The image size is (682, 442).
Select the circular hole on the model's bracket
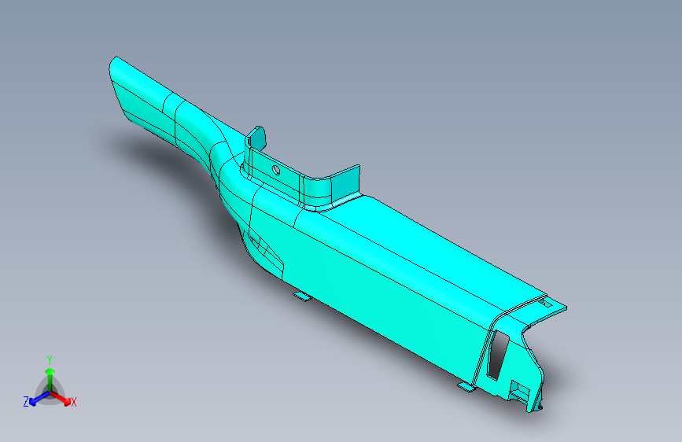click(x=276, y=170)
